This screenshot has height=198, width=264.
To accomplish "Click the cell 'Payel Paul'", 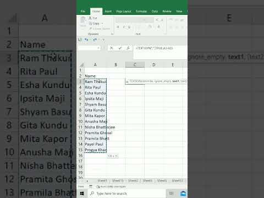I will [x=95, y=144].
